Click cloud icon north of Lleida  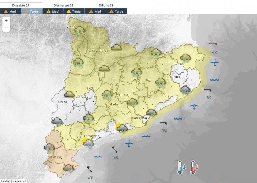click(69, 94)
